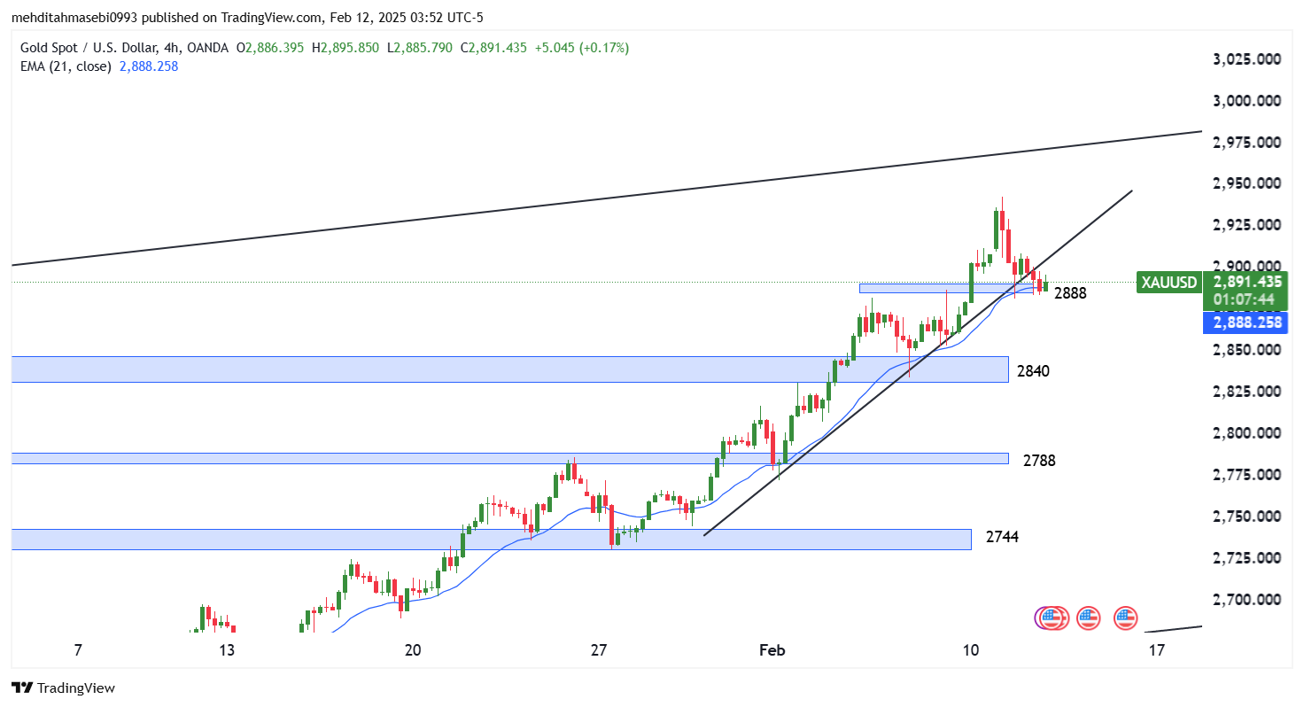Click the 2,850.000 price axis label
Image resolution: width=1304 pixels, height=707 pixels.
1247,350
